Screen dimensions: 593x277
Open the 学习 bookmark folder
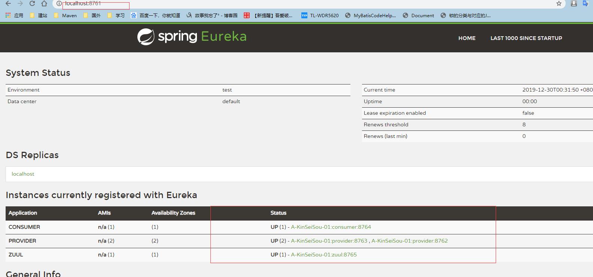(116, 15)
